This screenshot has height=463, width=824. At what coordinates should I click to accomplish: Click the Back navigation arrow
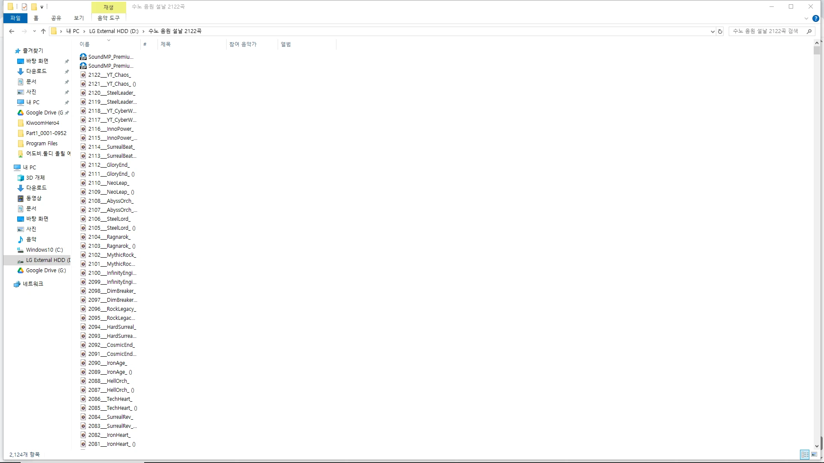[12, 31]
